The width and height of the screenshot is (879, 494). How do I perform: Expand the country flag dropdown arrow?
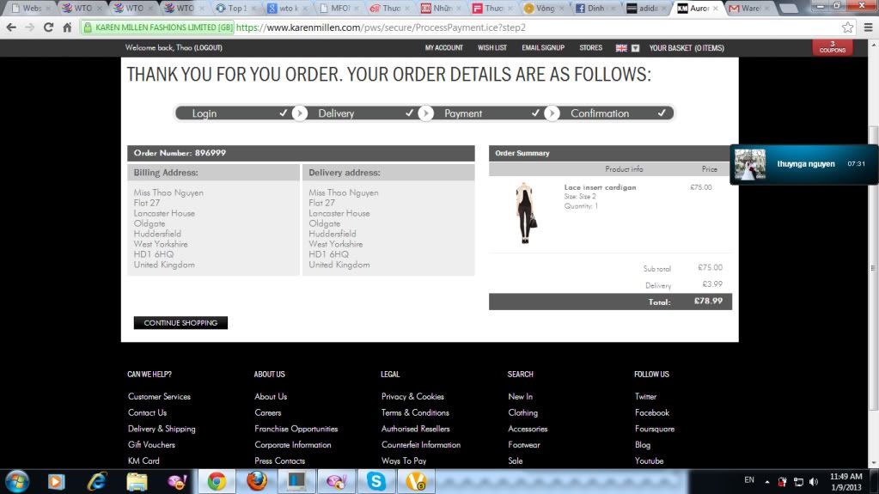point(635,48)
